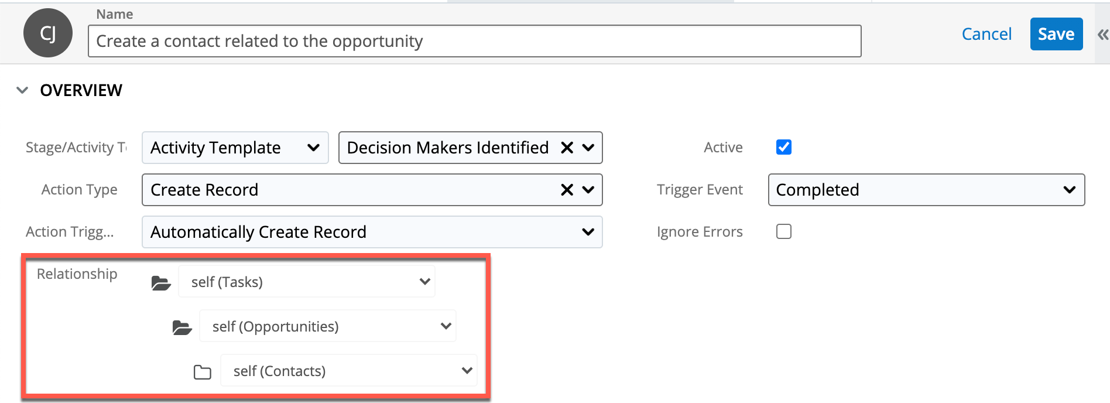The height and width of the screenshot is (403, 1110).
Task: Click the CJ avatar icon
Action: 48,33
